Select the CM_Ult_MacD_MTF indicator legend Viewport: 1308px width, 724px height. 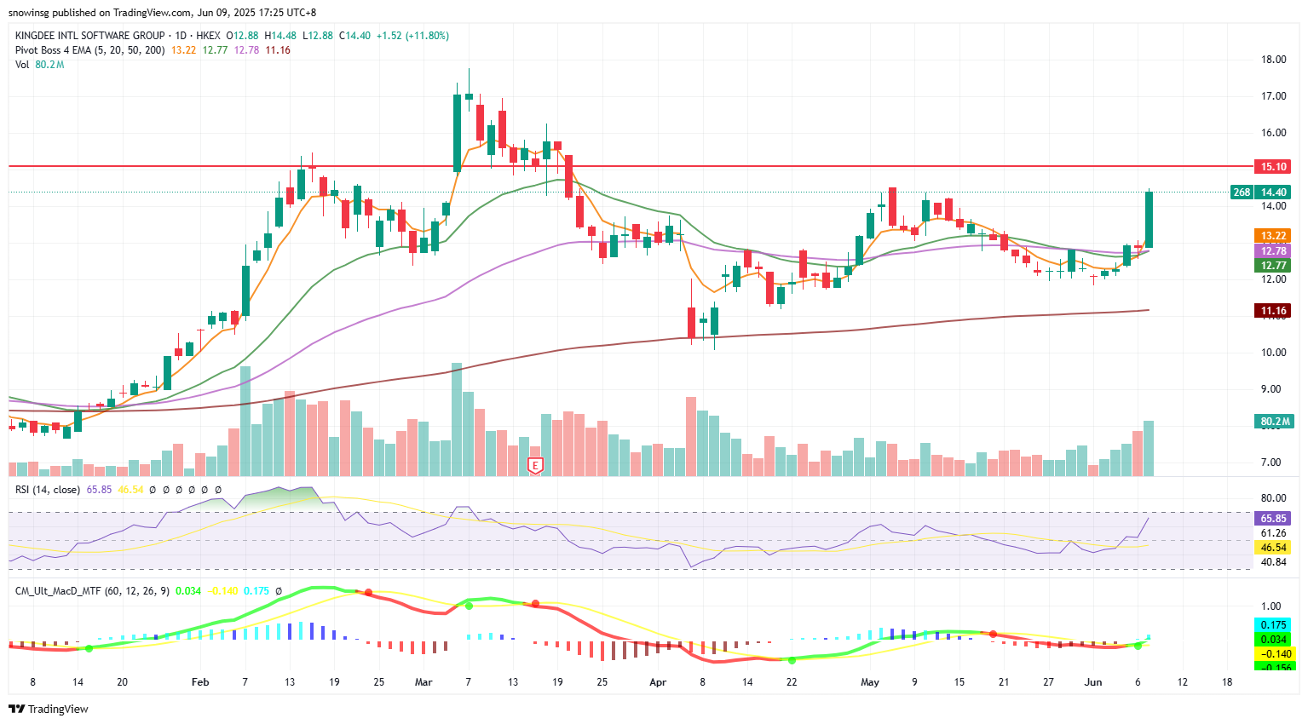pos(92,590)
